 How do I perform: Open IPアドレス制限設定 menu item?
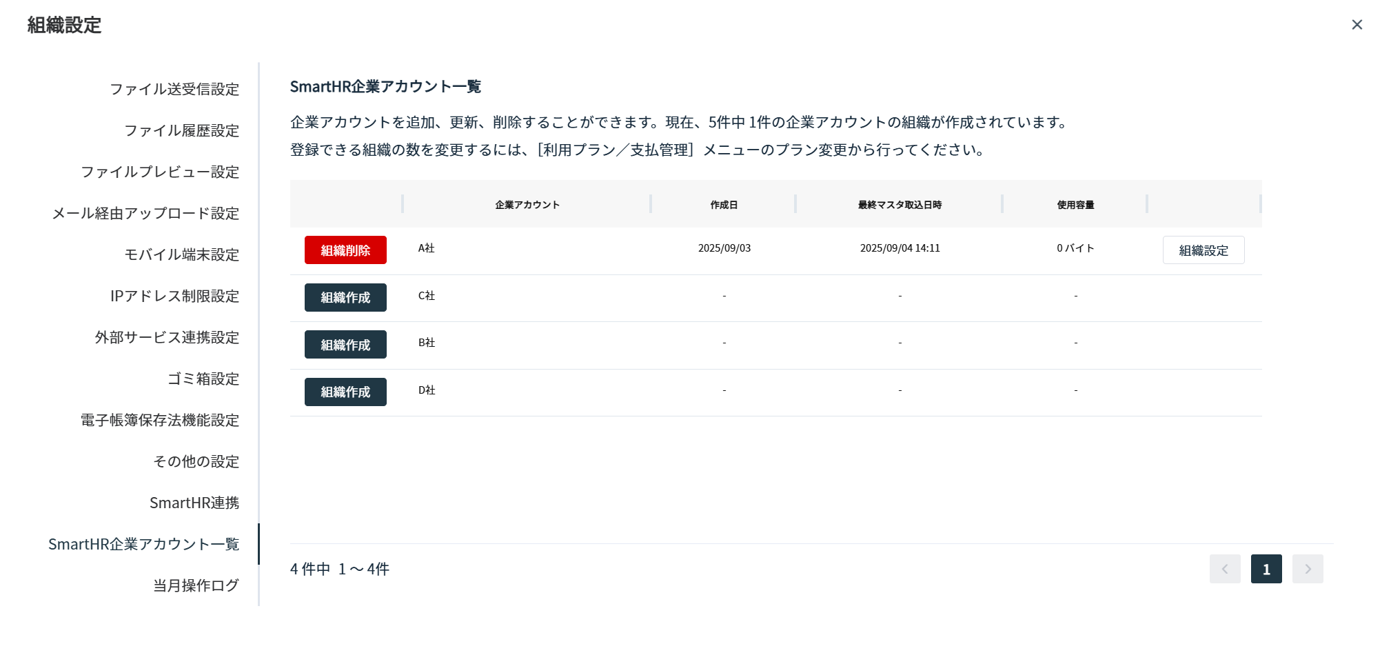coord(174,296)
